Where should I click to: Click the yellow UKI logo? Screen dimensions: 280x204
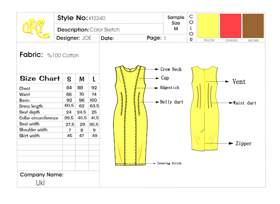click(36, 28)
